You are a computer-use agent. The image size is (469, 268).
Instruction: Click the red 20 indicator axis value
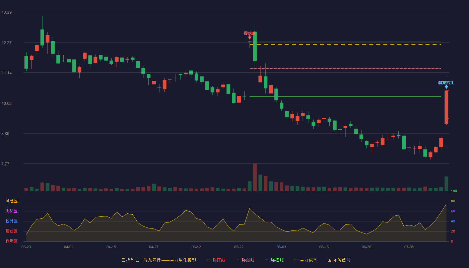click(453, 231)
